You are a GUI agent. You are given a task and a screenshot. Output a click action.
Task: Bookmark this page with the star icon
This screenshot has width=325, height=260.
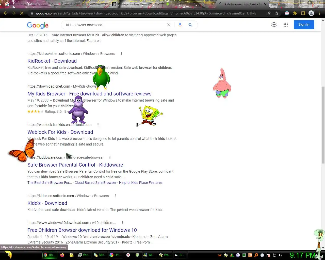coord(277,13)
